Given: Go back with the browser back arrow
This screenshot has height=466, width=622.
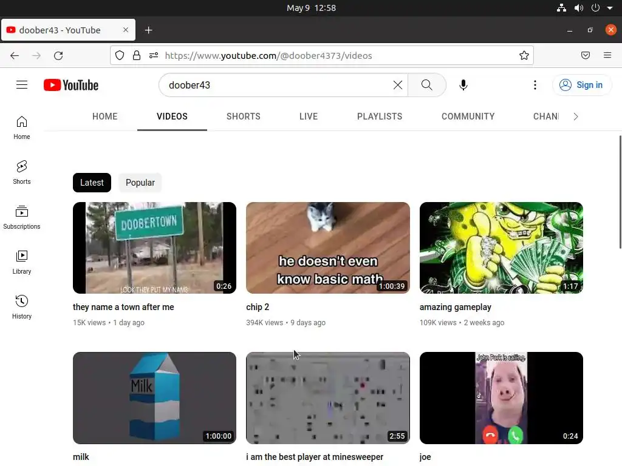Looking at the screenshot, I should (15, 55).
